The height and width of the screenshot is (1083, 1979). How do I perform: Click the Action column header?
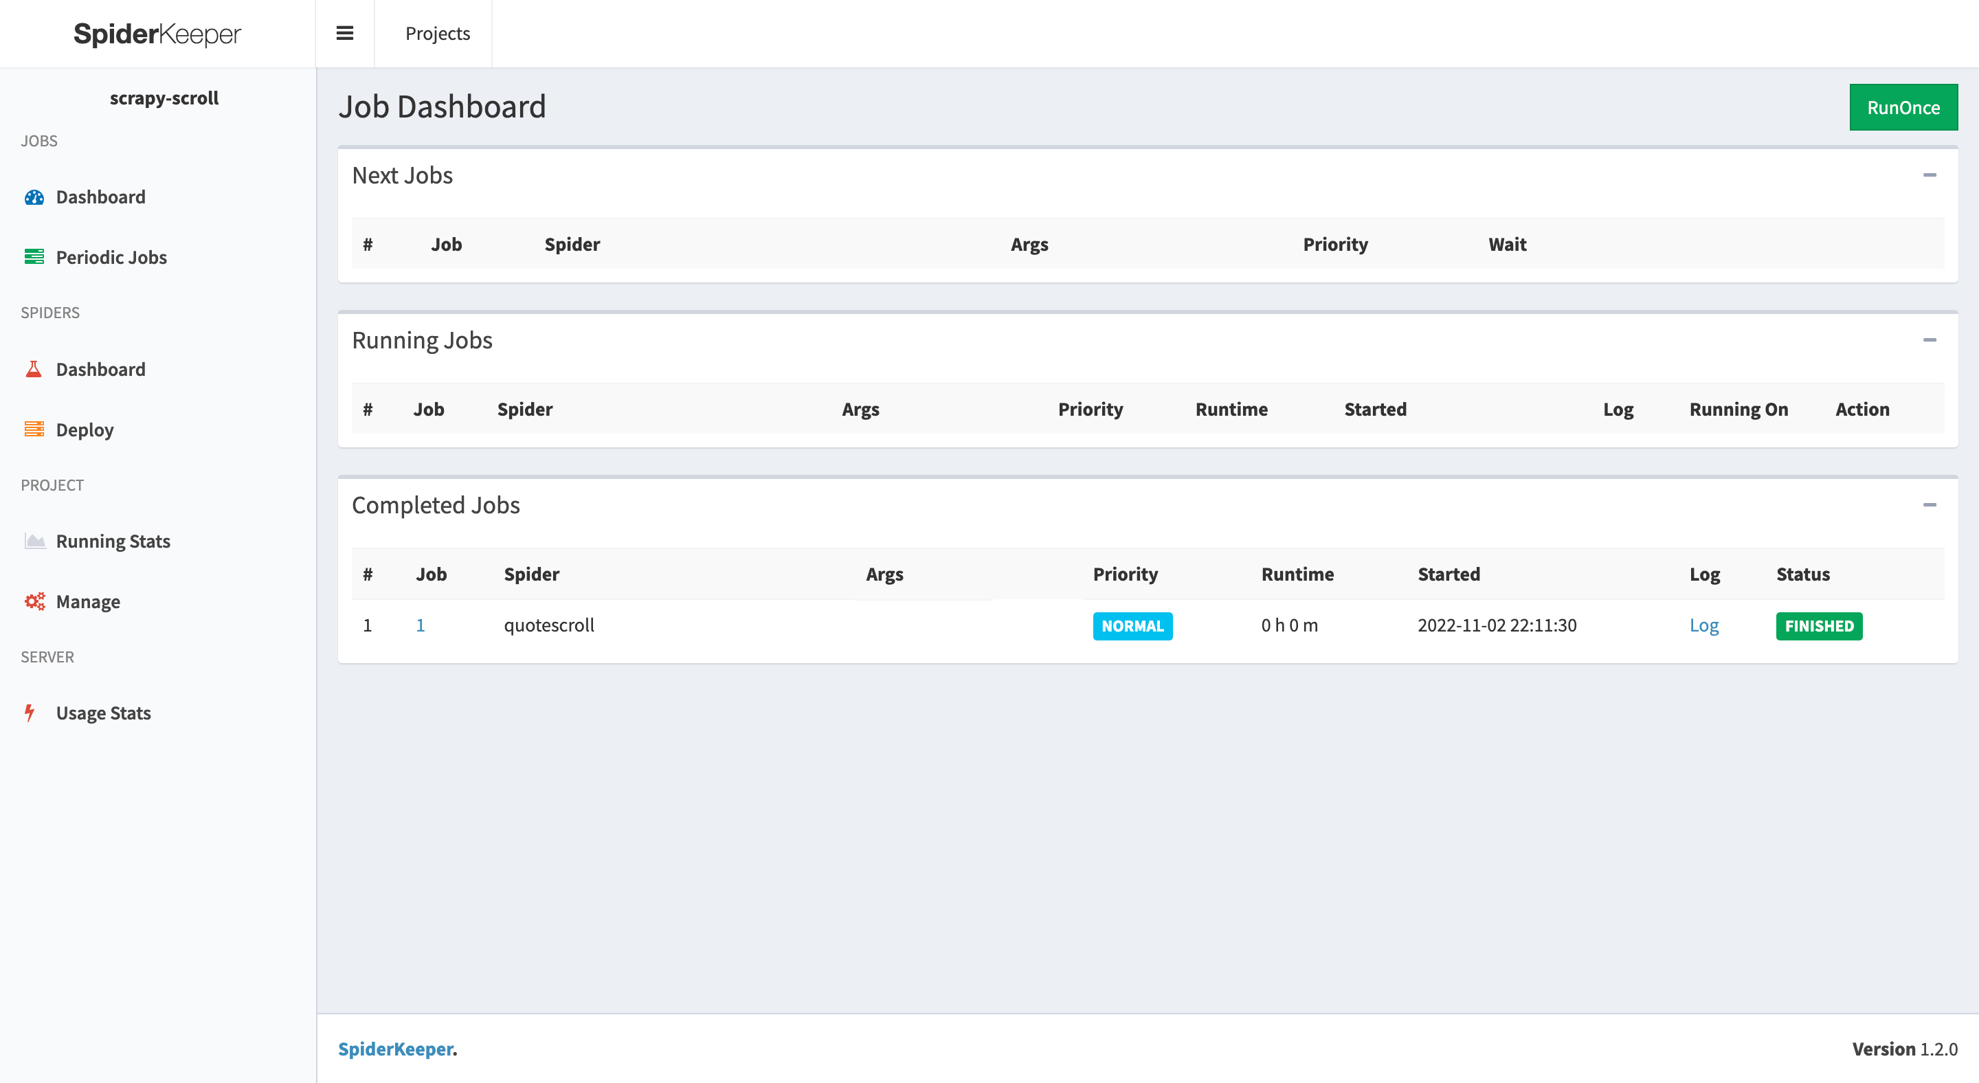pos(1861,410)
